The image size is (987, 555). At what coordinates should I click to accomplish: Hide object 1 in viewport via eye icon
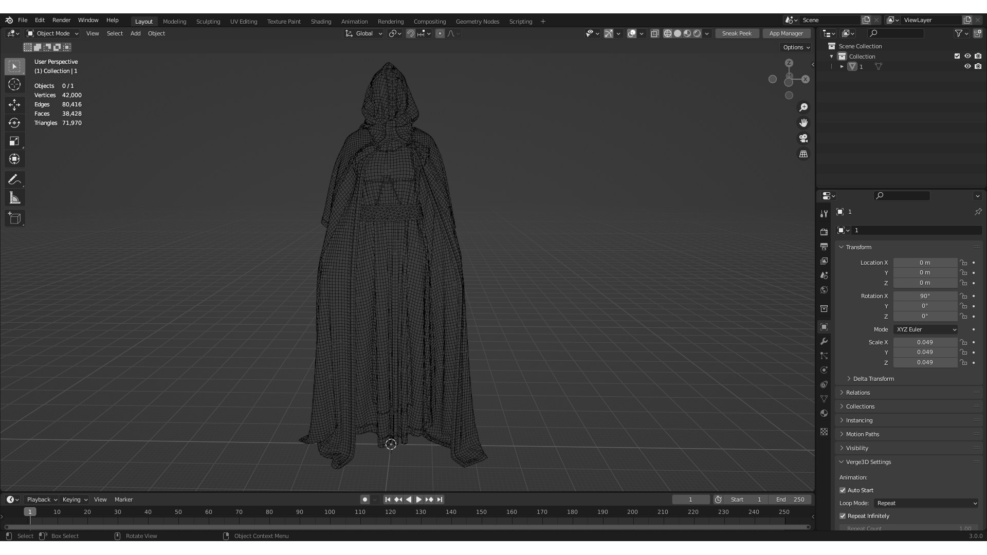click(967, 66)
